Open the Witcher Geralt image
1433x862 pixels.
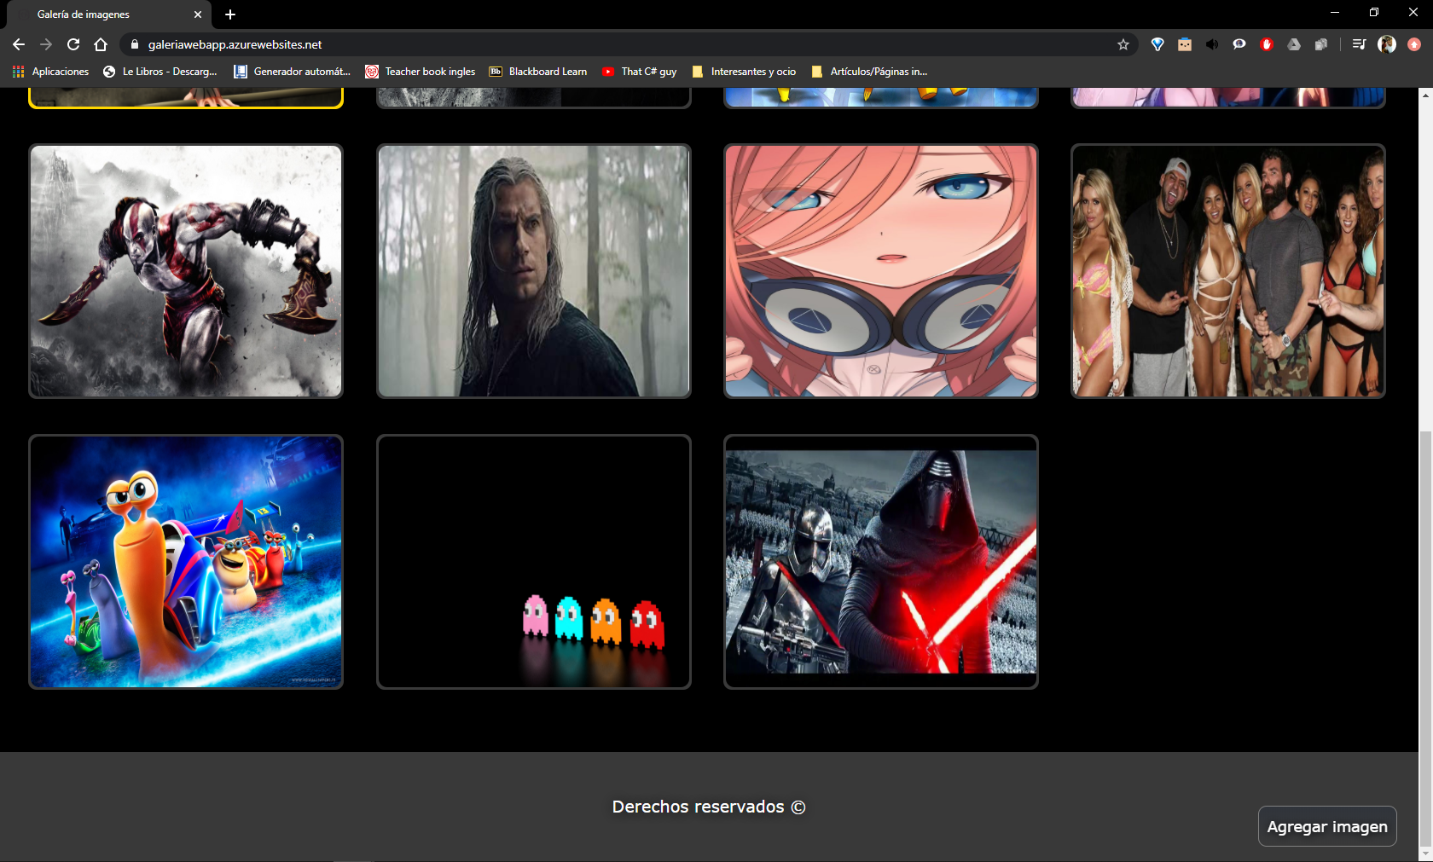(534, 271)
